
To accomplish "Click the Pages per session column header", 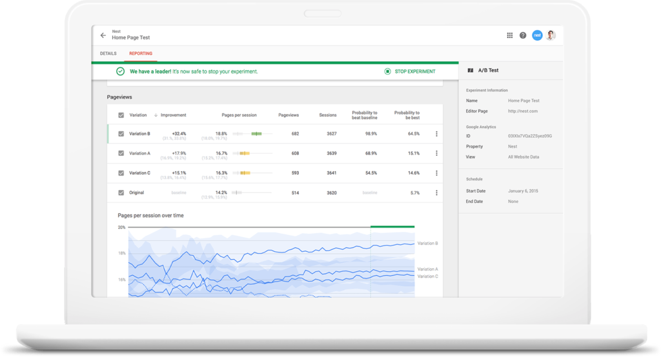I will (239, 115).
